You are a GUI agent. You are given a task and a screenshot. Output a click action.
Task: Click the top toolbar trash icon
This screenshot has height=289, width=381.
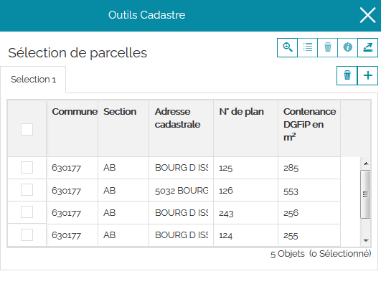327,47
